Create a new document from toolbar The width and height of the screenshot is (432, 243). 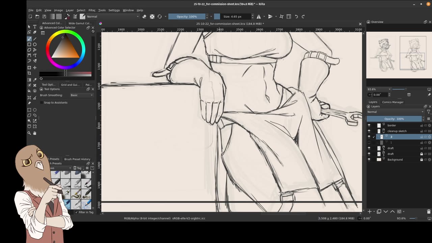tap(30, 17)
